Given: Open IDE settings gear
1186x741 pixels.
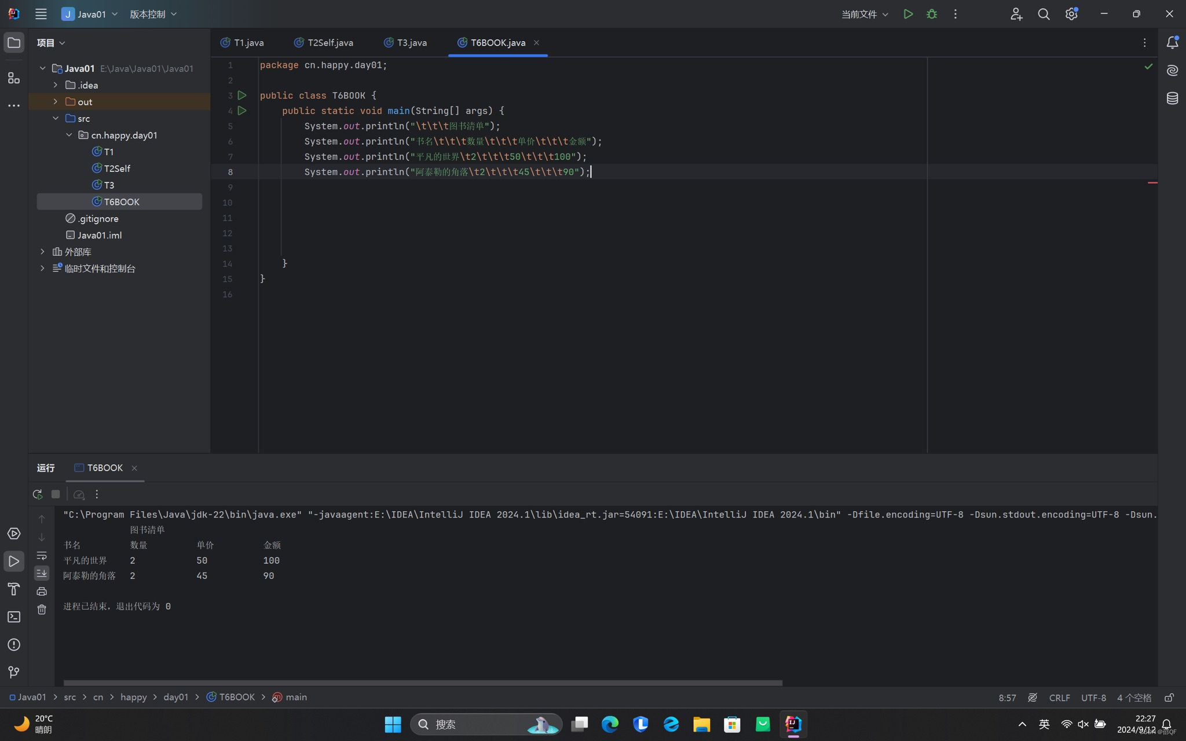Looking at the screenshot, I should 1071,14.
